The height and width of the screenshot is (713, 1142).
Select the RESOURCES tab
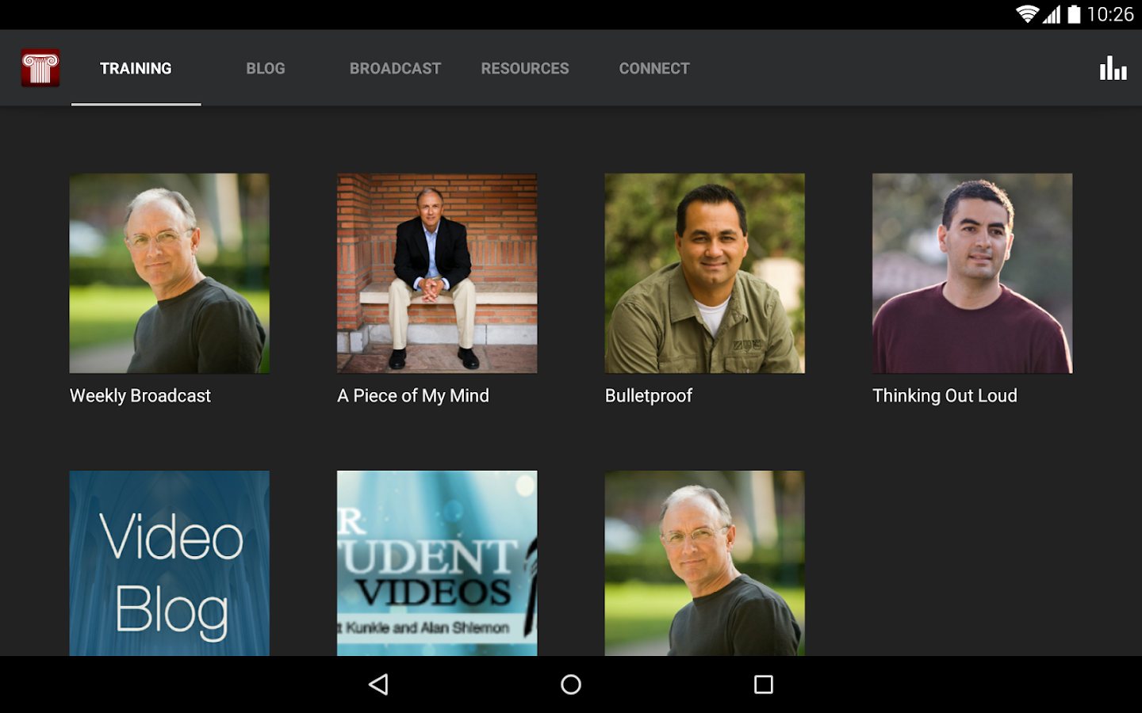coord(525,68)
